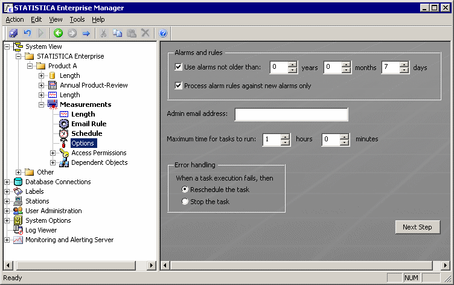Increase the days spinner value
The image size is (454, 285).
point(404,65)
